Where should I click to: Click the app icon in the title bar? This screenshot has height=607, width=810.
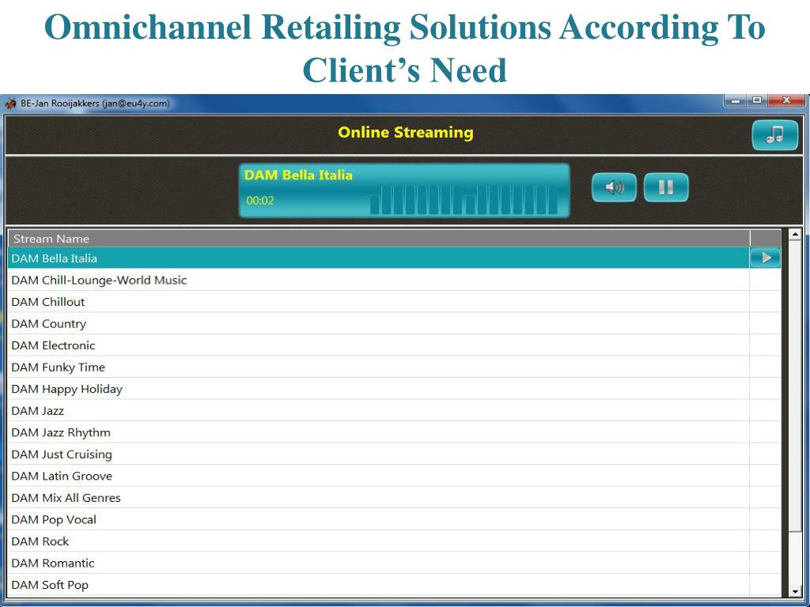pyautogui.click(x=10, y=104)
